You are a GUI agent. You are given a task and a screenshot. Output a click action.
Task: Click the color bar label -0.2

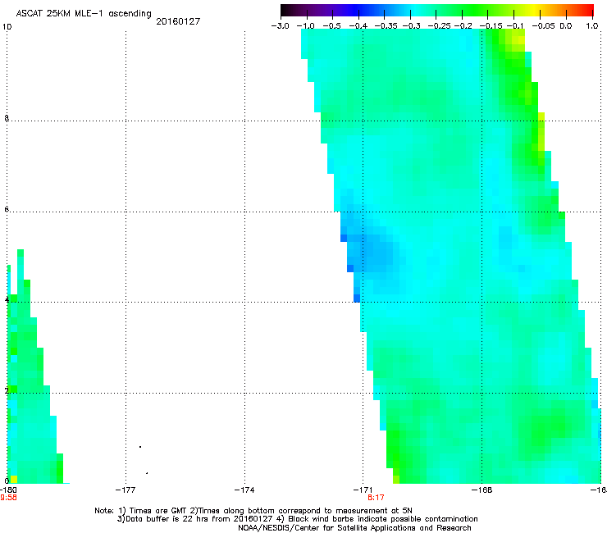(x=463, y=26)
